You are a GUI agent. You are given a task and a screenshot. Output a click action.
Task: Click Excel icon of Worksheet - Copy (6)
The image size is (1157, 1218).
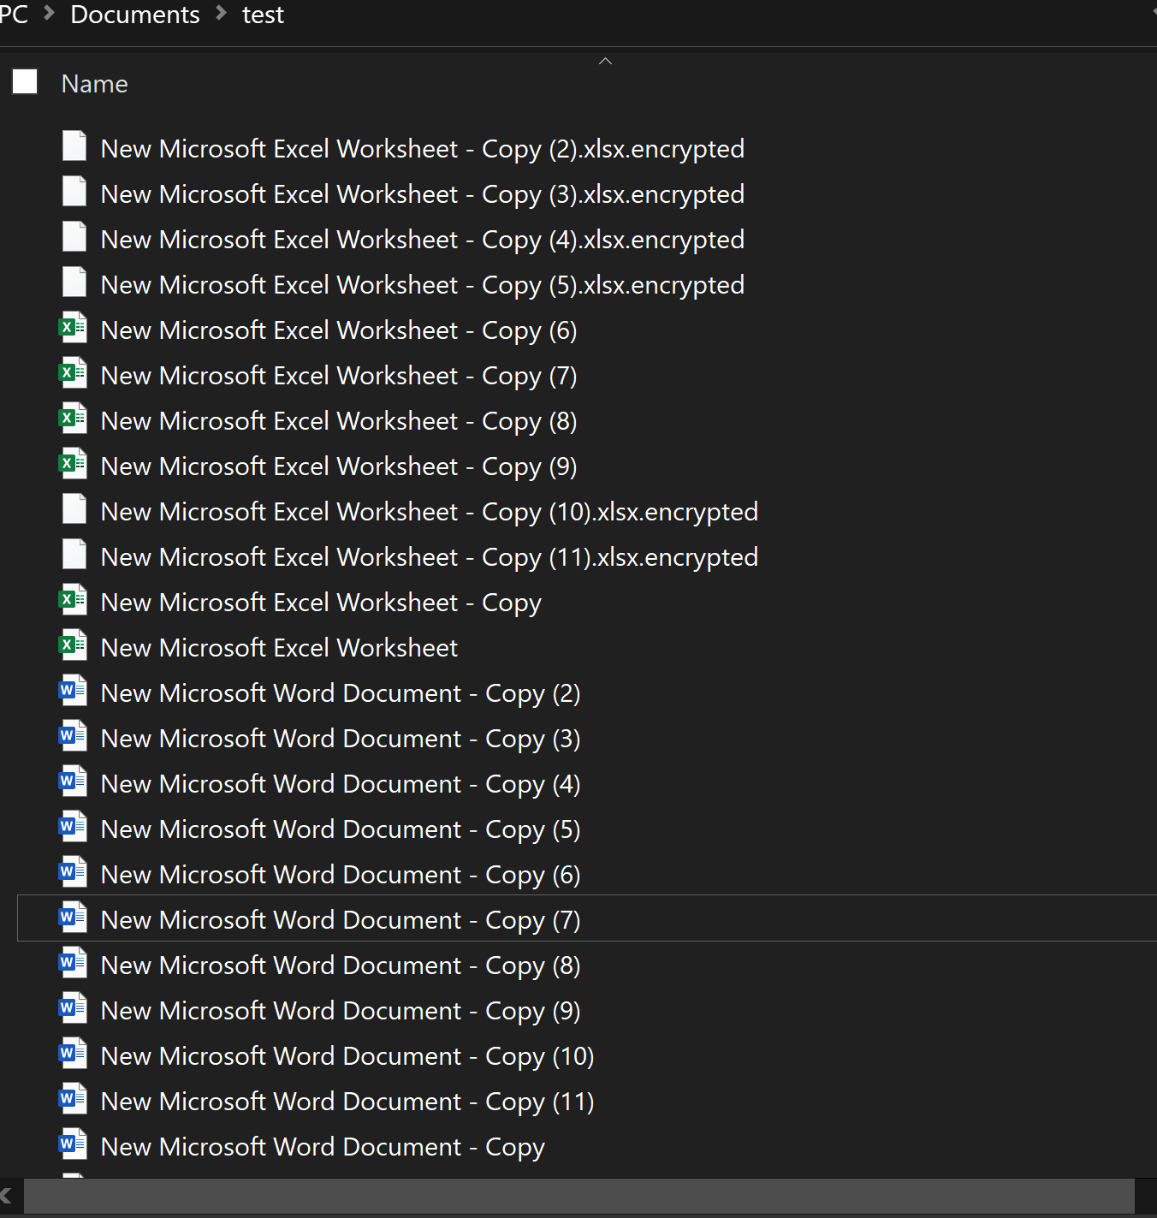click(x=73, y=328)
